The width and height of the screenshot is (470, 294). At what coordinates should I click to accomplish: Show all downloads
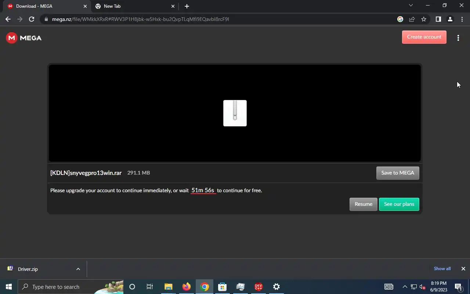[x=442, y=269]
